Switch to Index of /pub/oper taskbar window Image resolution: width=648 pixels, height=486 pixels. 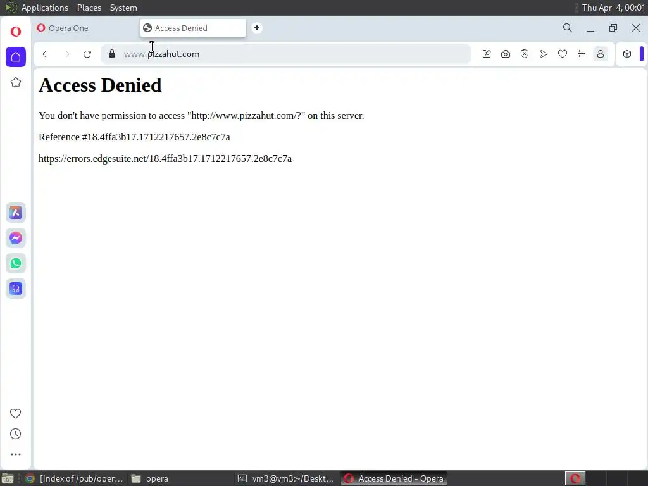75,478
